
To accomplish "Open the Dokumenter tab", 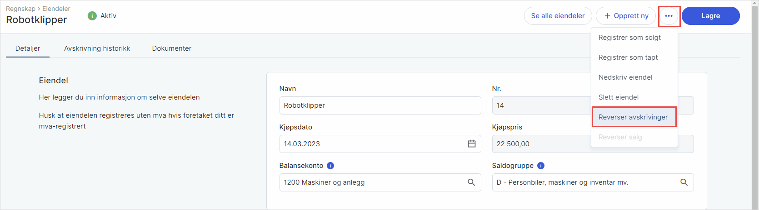I will click(x=171, y=48).
